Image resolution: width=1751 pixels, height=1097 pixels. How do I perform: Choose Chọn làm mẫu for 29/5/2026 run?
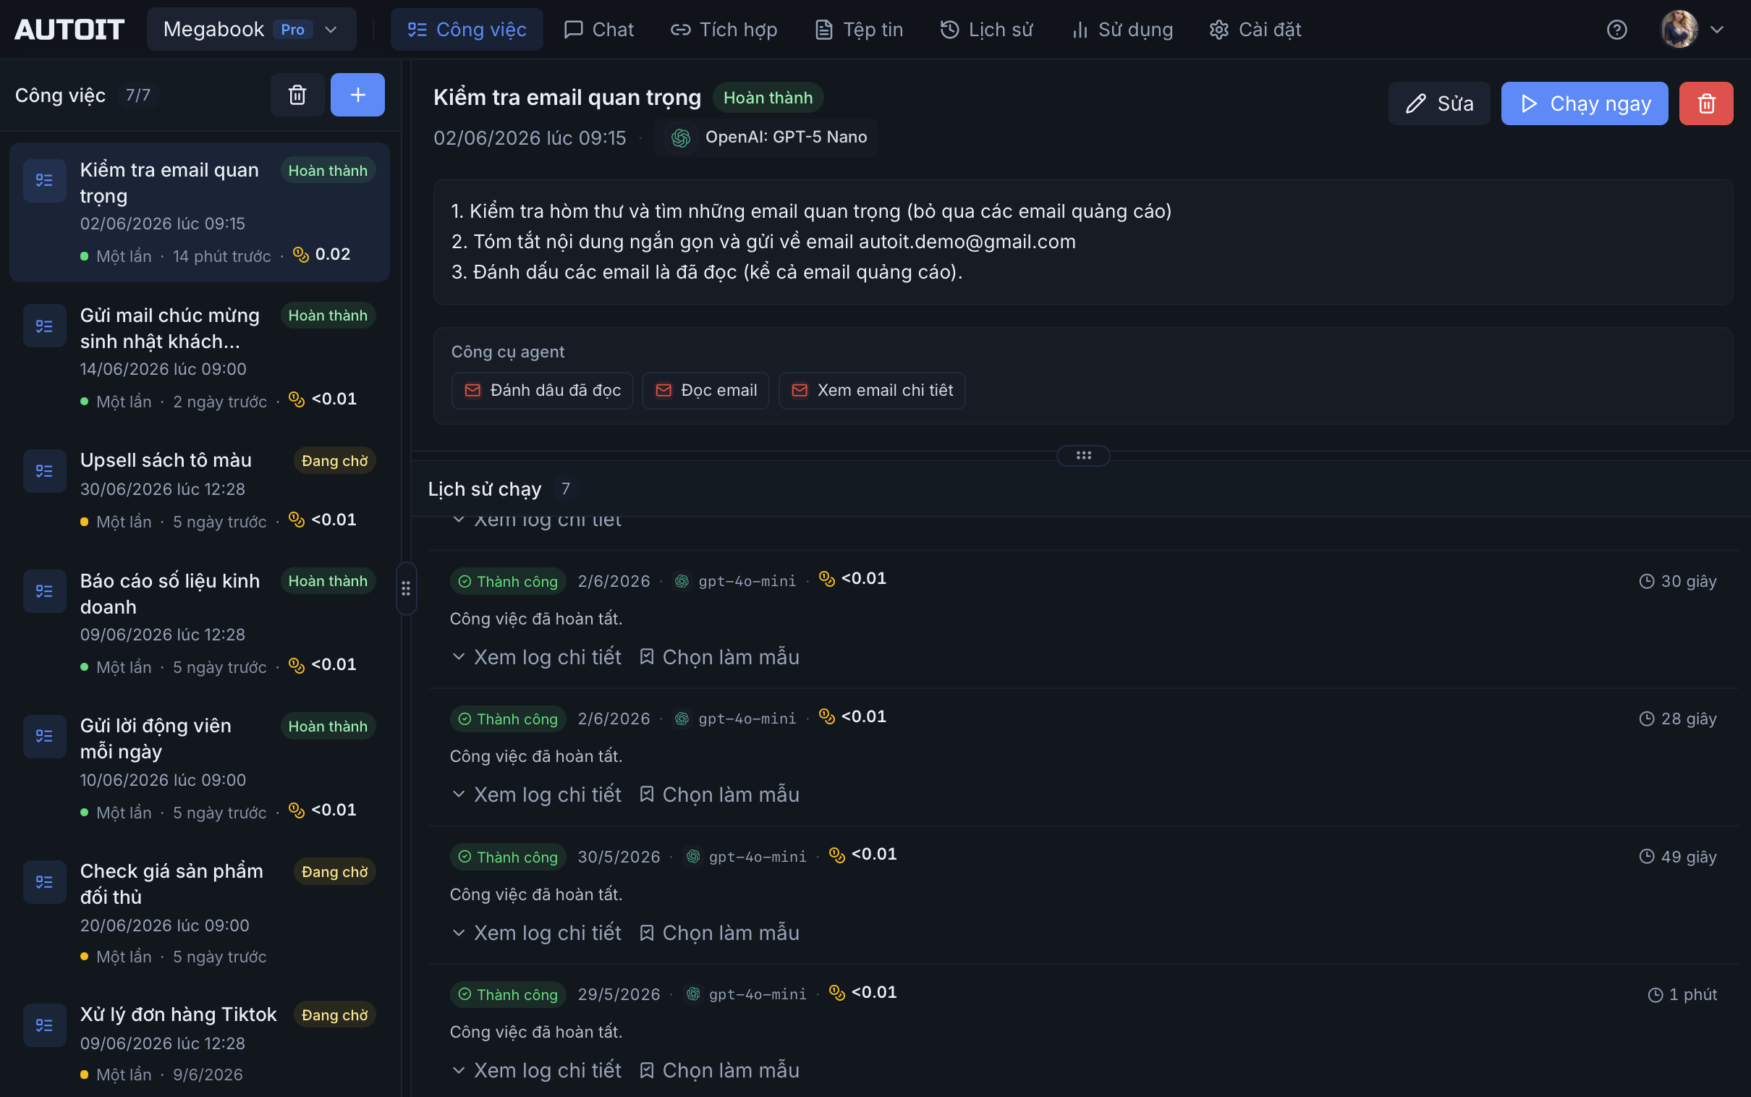click(x=718, y=1070)
